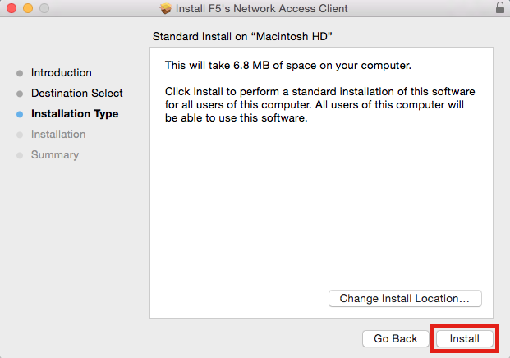Click the window title Install F5's Network Access Client
The width and height of the screenshot is (510, 358).
(261, 8)
